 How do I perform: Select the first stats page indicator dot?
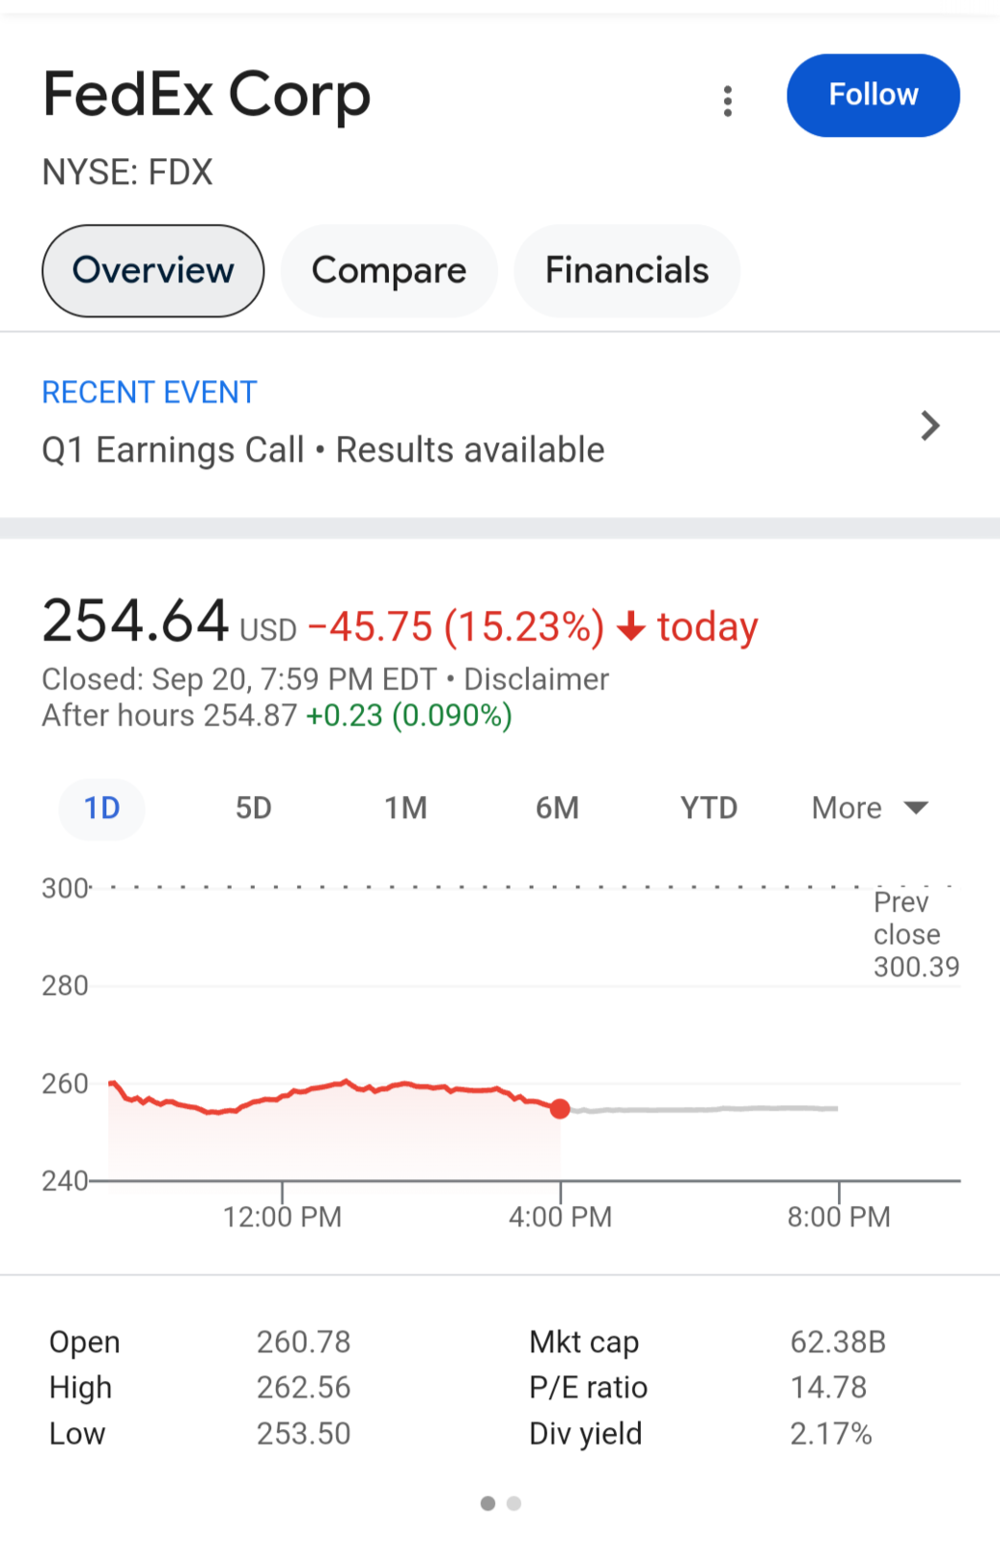coord(487,1503)
